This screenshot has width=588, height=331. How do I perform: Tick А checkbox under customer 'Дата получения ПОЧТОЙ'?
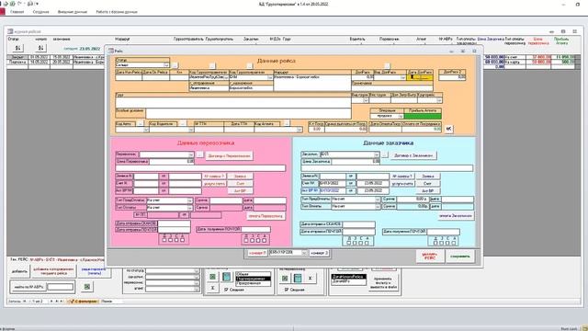[x=454, y=243]
